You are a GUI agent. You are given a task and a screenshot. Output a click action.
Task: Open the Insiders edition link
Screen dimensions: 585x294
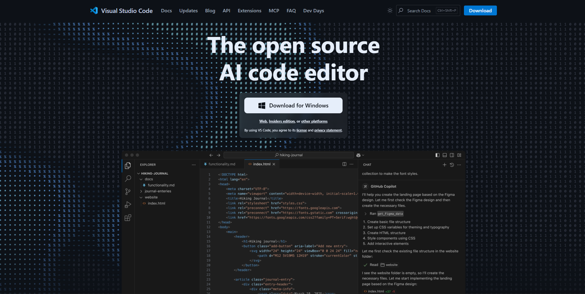282,121
